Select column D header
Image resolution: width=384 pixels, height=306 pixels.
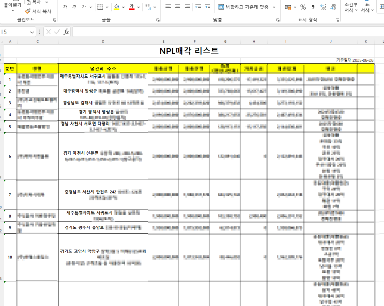coord(103,41)
